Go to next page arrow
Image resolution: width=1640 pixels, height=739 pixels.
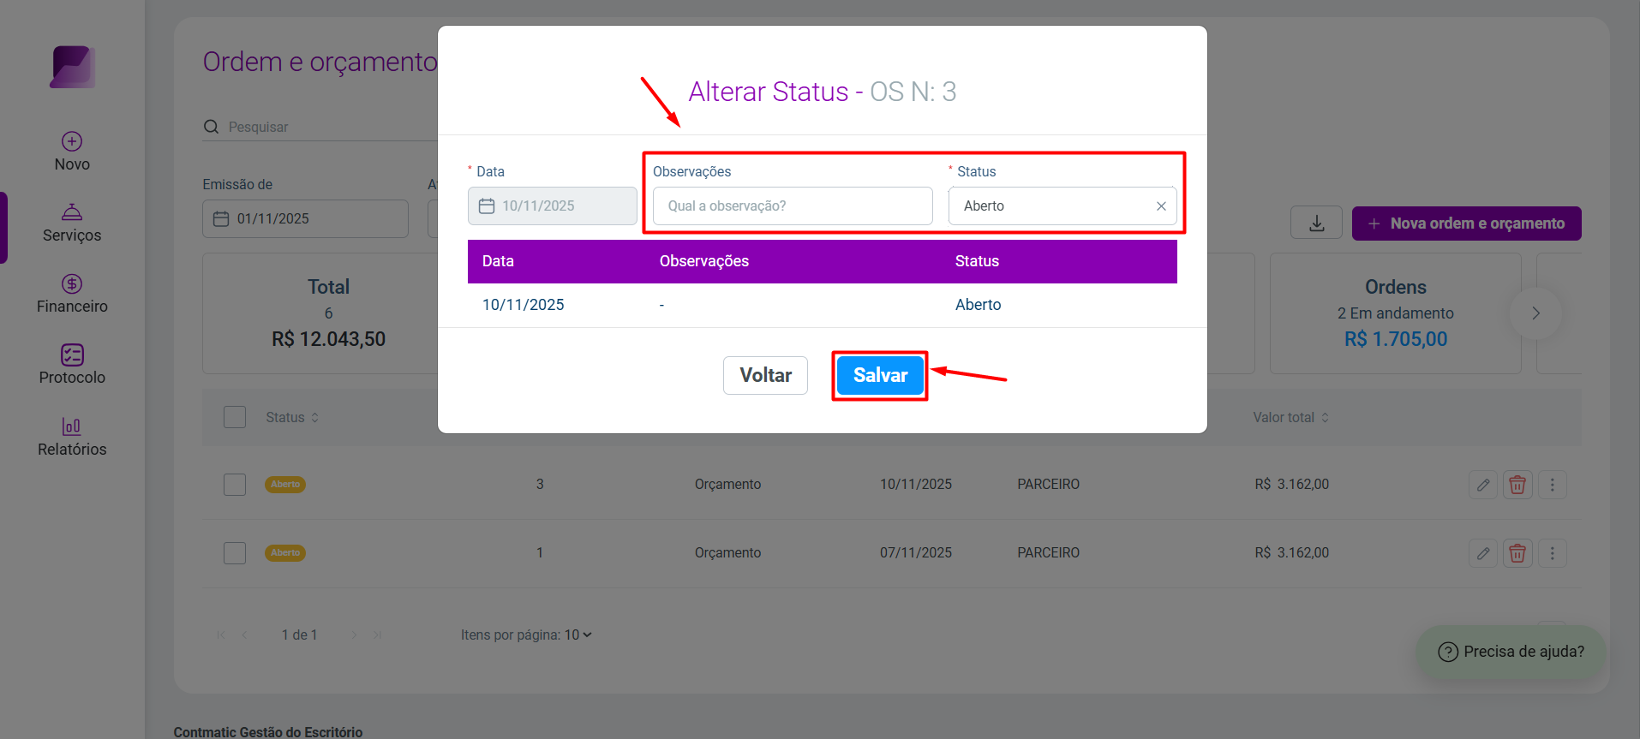[354, 635]
